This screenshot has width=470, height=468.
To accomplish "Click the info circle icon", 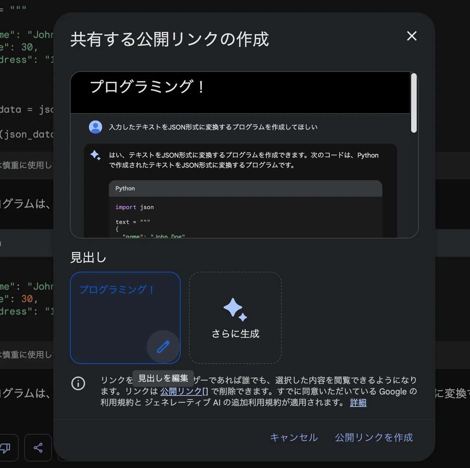I will coord(78,383).
